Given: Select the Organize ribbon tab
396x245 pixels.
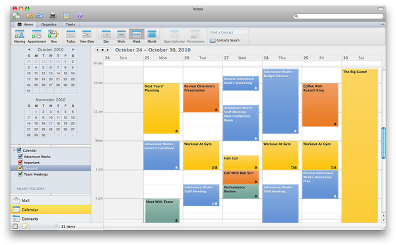Looking at the screenshot, I should [x=49, y=24].
